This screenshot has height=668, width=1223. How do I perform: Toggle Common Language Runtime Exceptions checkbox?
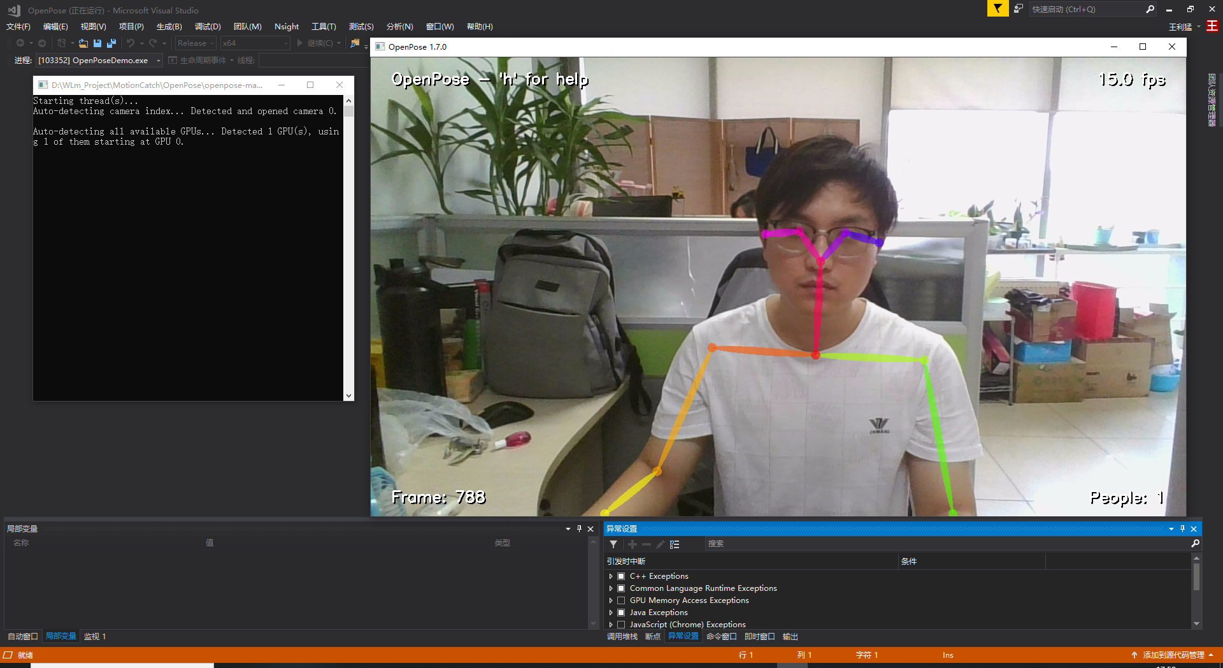[621, 588]
